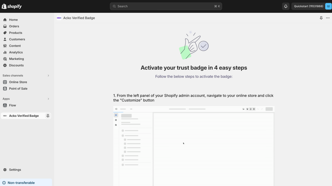The width and height of the screenshot is (332, 186).
Task: Click the Discounts badge icon
Action: [5, 65]
